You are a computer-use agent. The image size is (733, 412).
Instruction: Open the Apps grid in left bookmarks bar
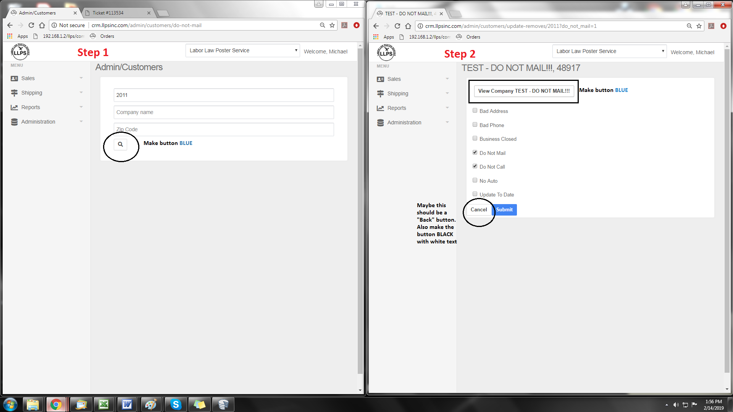pyautogui.click(x=10, y=36)
